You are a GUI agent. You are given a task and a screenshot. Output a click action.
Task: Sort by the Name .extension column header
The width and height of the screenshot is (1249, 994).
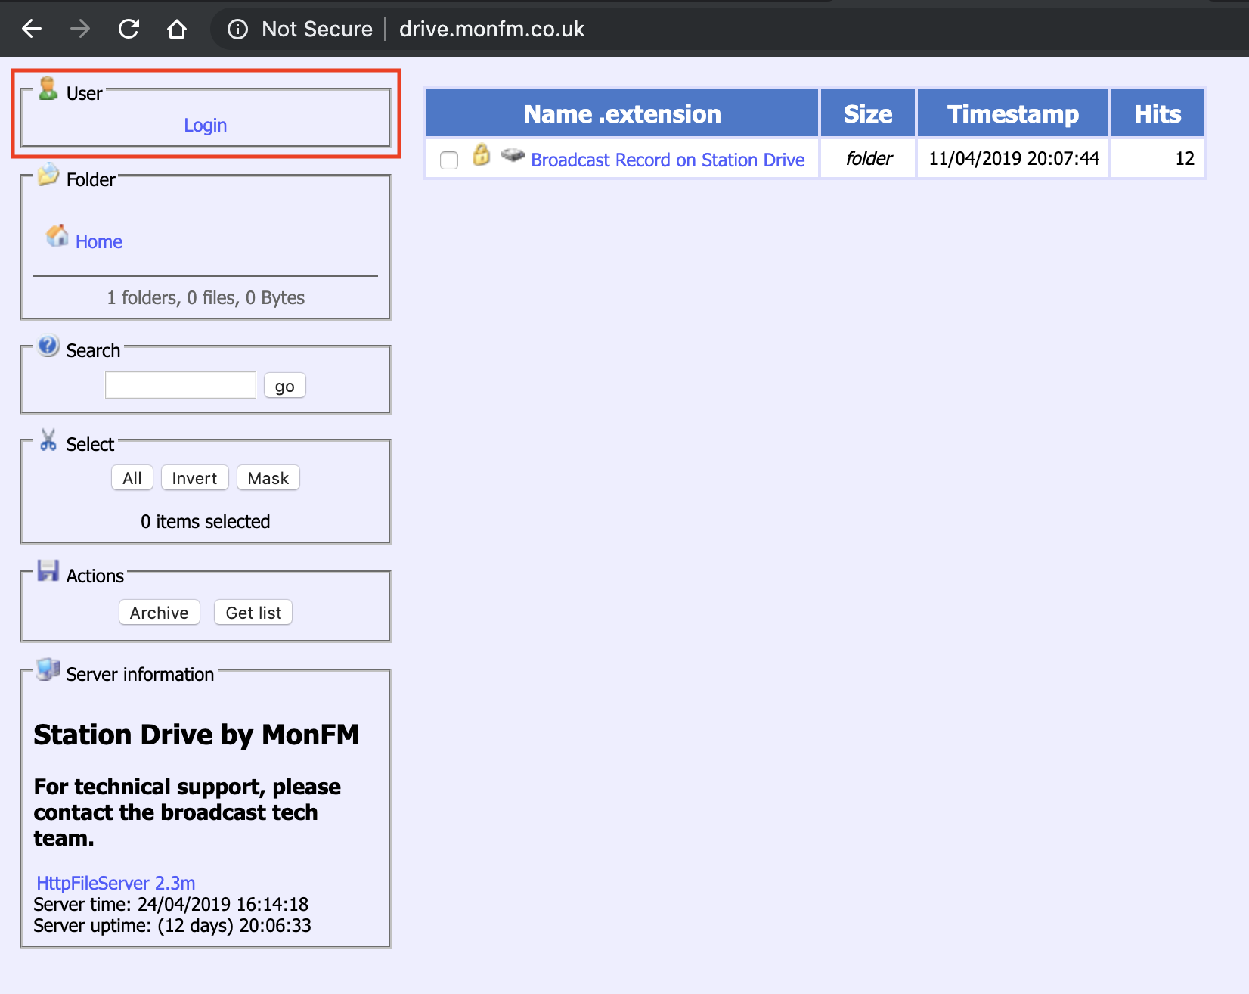coord(622,113)
